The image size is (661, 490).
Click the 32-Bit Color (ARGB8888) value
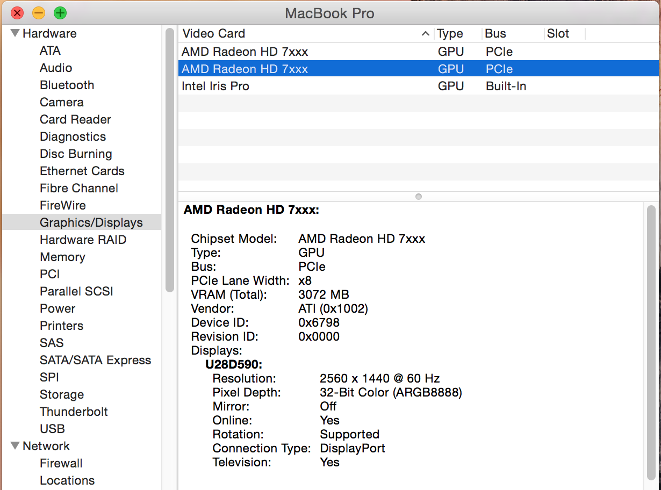(391, 392)
